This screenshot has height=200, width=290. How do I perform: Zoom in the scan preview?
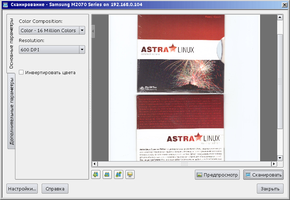click(x=96, y=174)
